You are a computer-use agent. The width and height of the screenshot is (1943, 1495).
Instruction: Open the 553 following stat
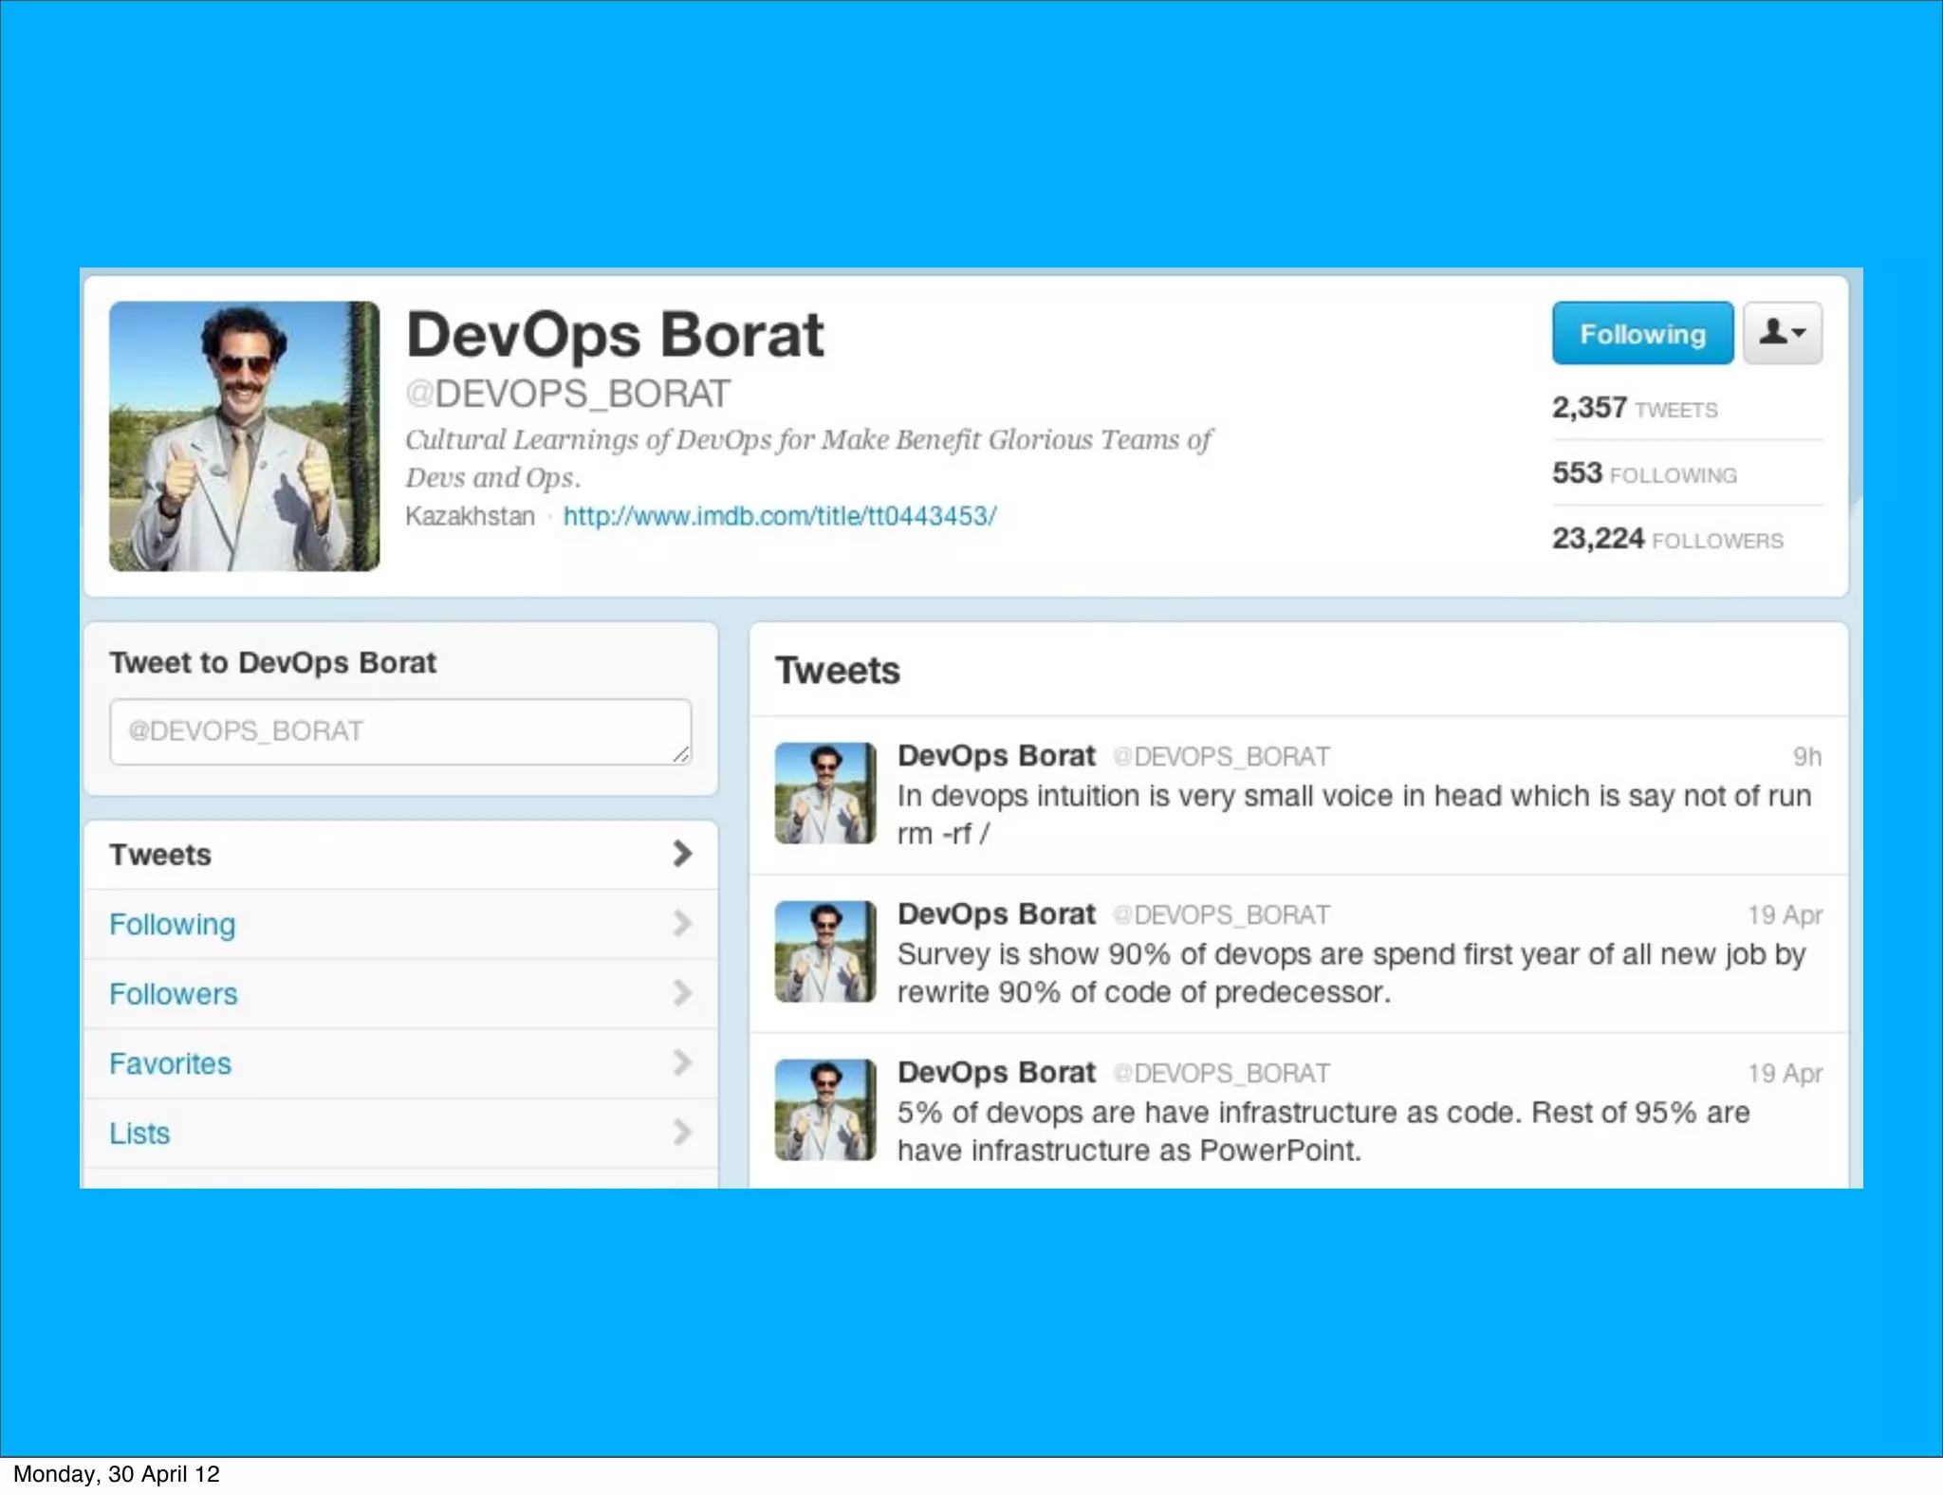click(1643, 473)
